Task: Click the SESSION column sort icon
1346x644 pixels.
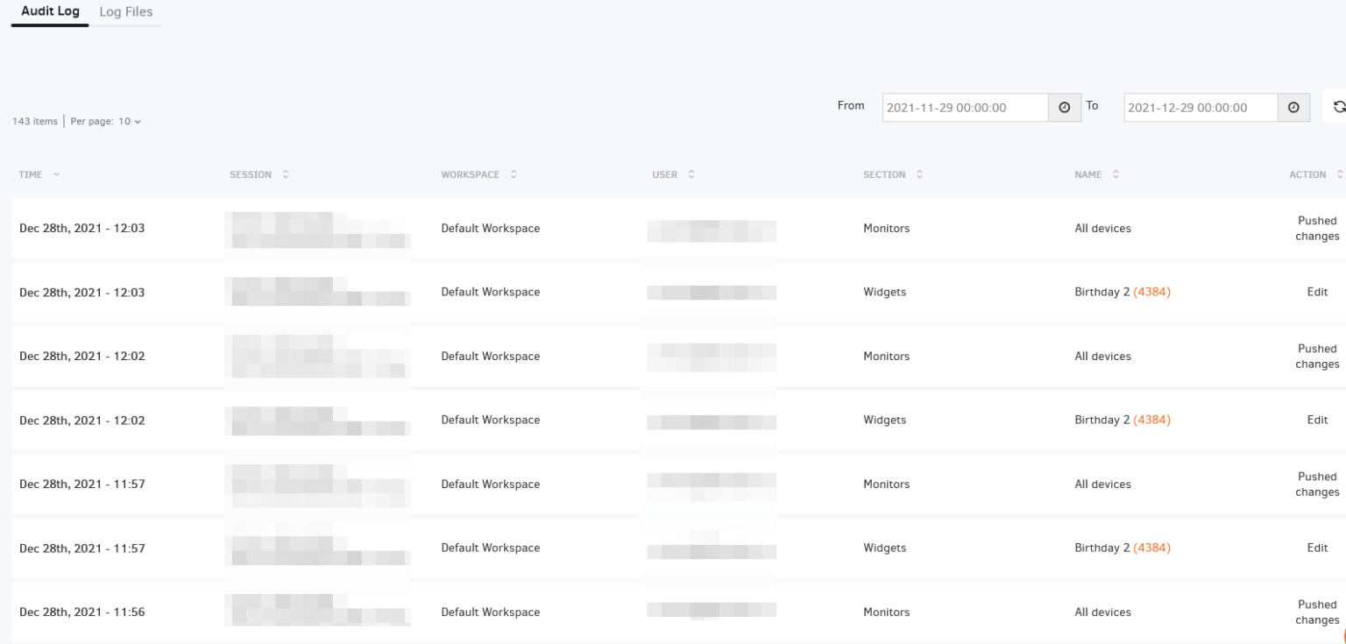Action: [x=286, y=175]
